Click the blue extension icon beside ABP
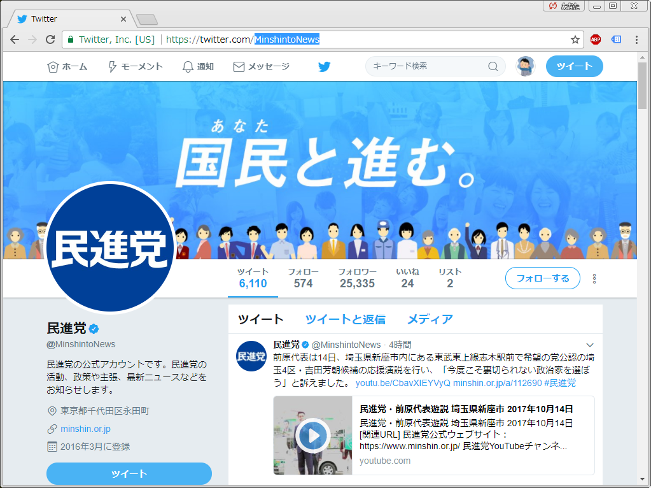 point(617,39)
